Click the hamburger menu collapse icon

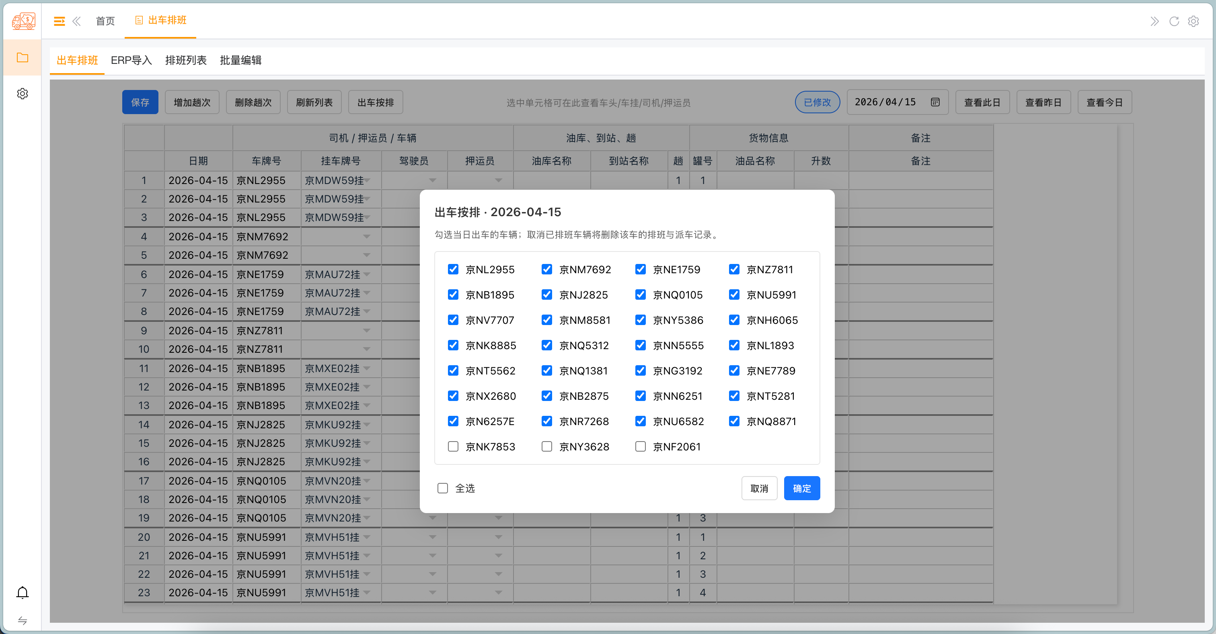coord(59,21)
